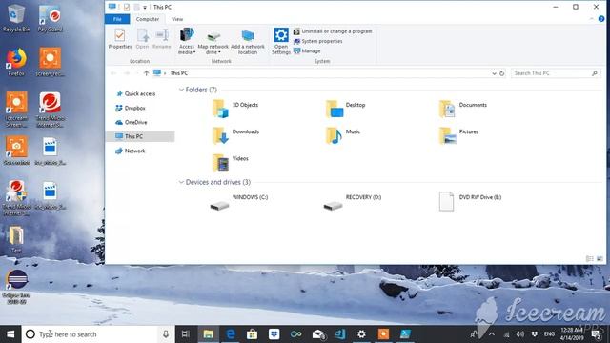Select Firefox desktop shortcut
610x343 pixels.
[16, 61]
